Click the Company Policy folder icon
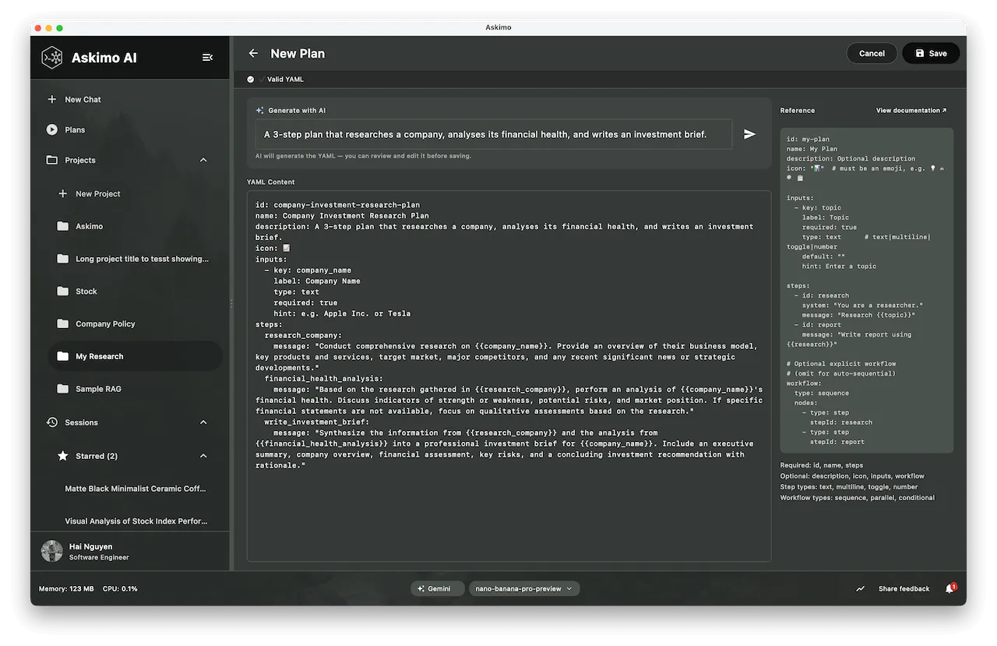 (63, 324)
